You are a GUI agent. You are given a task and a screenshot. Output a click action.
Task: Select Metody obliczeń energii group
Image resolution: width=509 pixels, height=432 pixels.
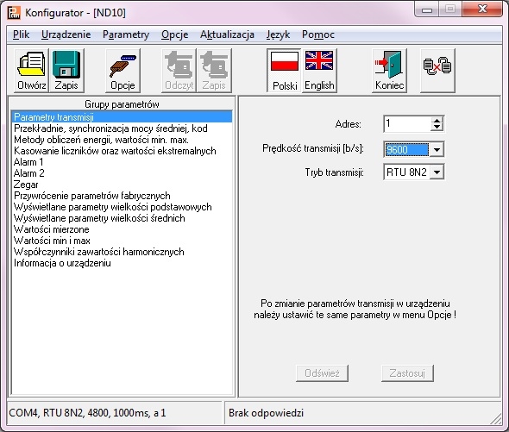point(122,140)
